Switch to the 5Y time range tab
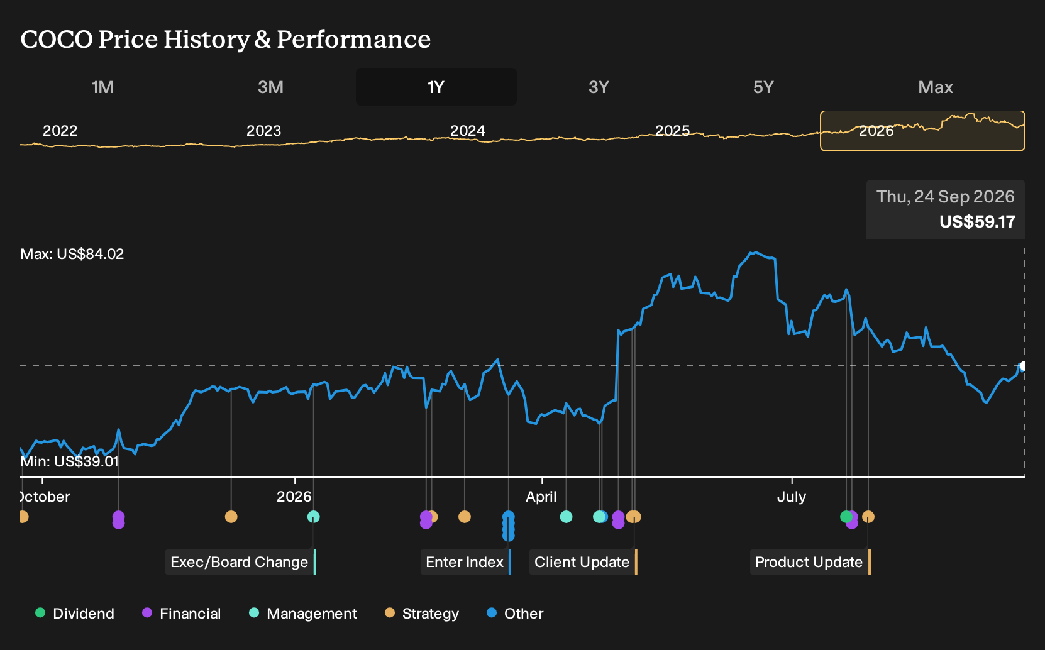This screenshot has width=1045, height=650. [763, 87]
